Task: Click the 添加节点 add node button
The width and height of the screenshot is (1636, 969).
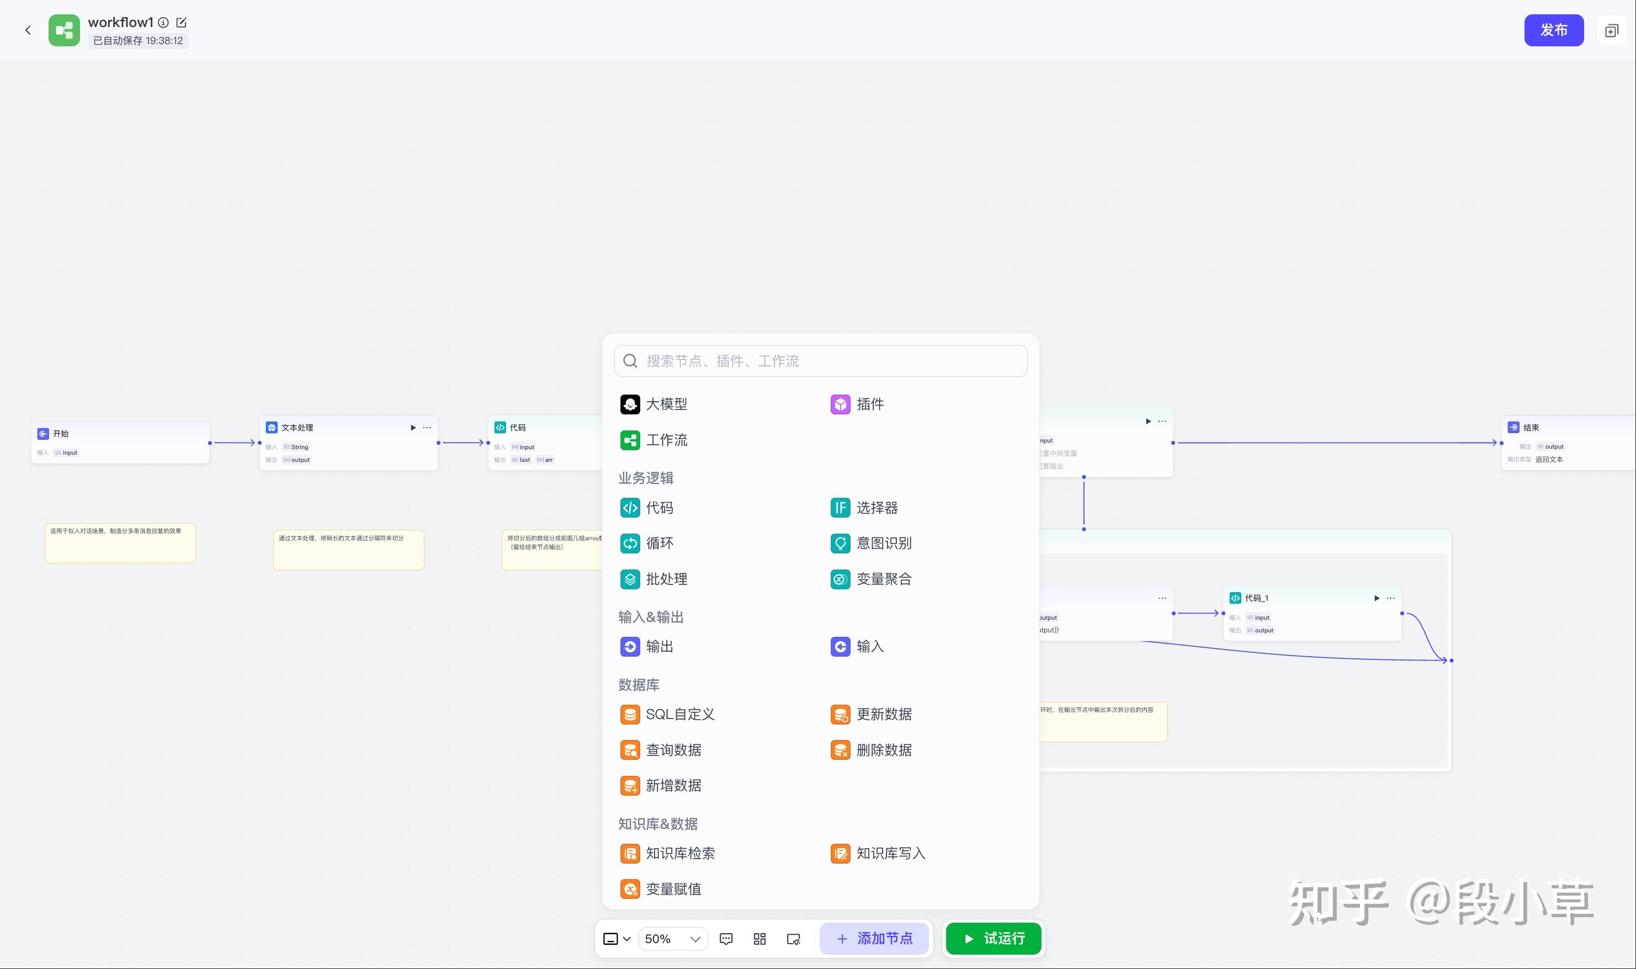Action: click(x=874, y=939)
